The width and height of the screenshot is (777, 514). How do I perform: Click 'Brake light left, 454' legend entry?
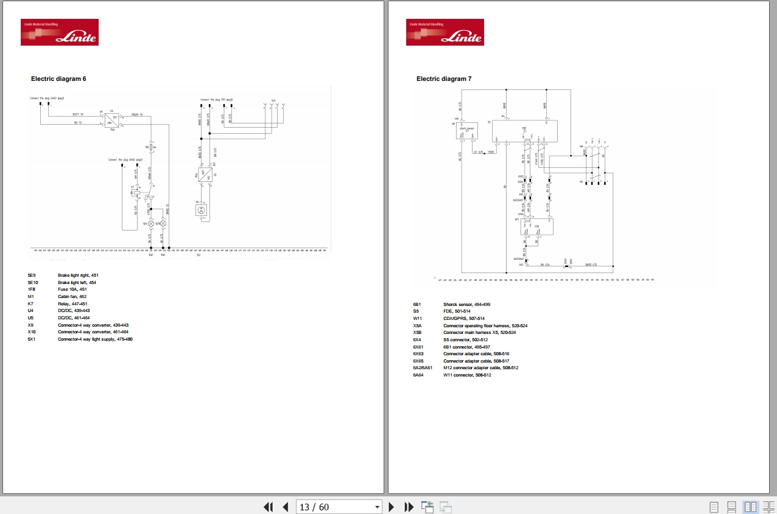point(77,282)
